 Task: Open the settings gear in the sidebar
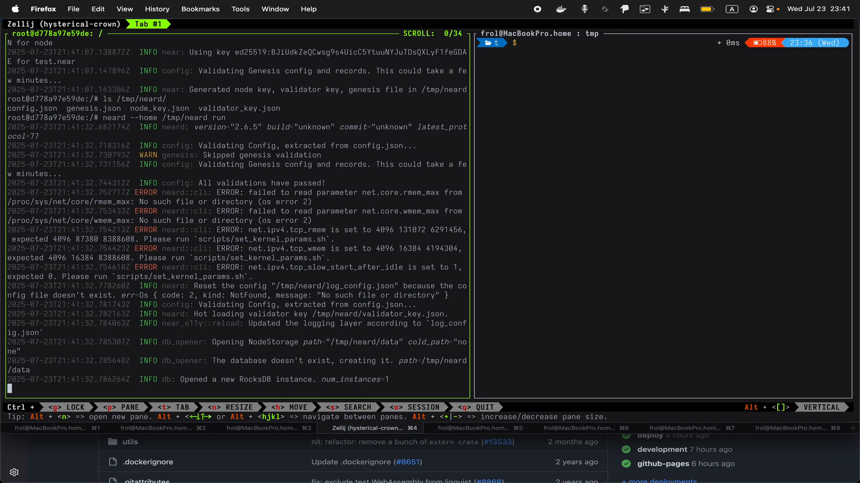coord(14,472)
